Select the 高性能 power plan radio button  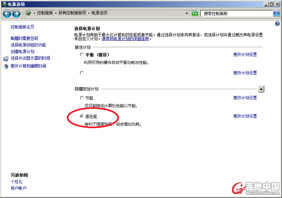82,116
